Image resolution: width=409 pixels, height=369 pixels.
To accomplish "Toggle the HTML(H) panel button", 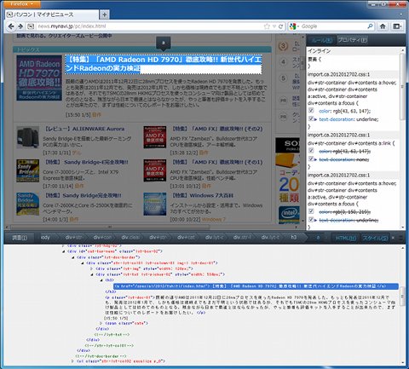I will [x=346, y=238].
